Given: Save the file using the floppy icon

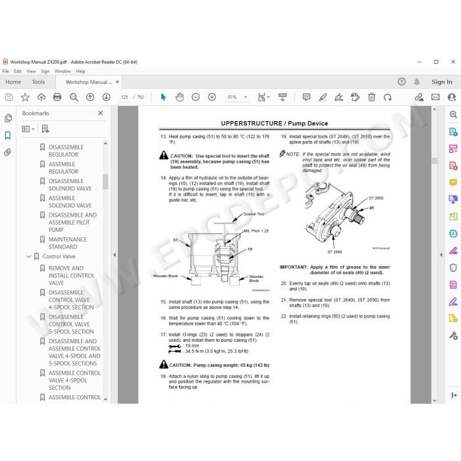Looking at the screenshot, I should 9,97.
